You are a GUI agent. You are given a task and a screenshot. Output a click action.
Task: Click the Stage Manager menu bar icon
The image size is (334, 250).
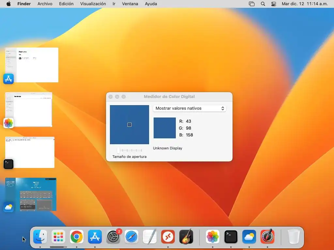(x=251, y=4)
